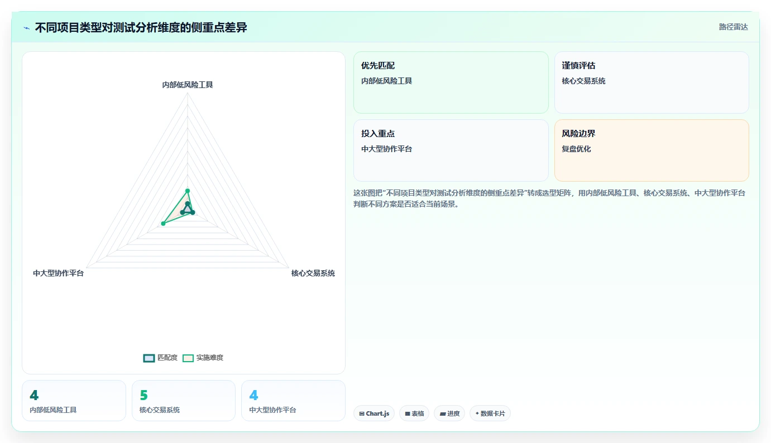
Task: Click the stat card showing 5 核心交易系统
Action: coord(184,401)
